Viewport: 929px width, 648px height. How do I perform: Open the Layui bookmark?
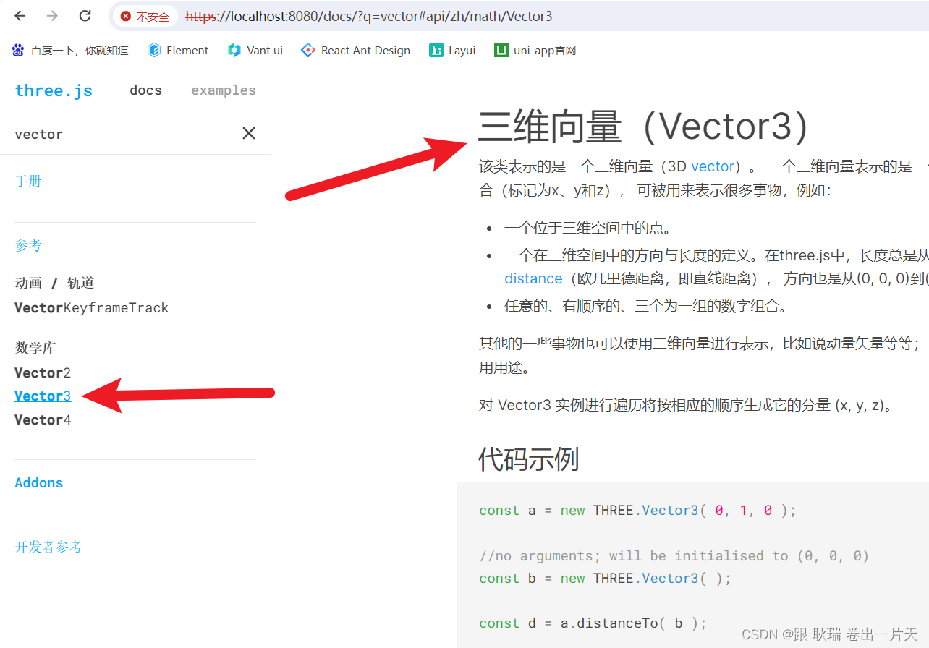pyautogui.click(x=451, y=50)
